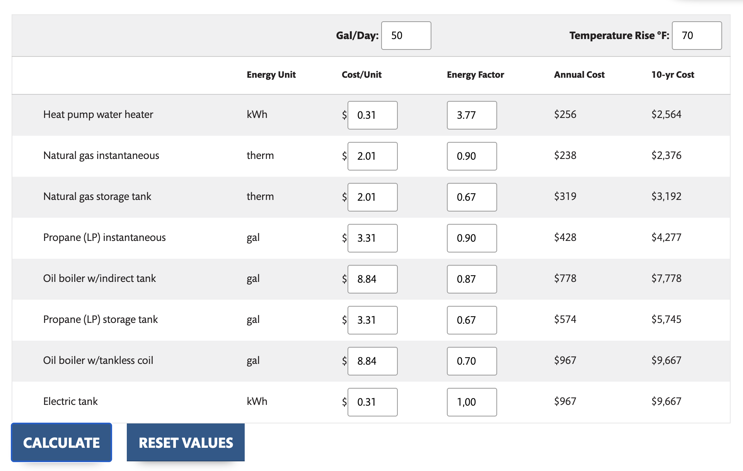Select the Temperature Rise °F input field
Viewport: 743px width, 471px height.
tap(697, 36)
